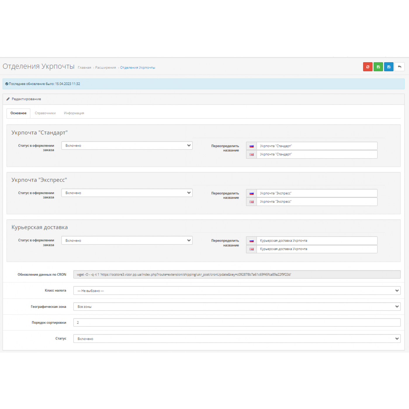
Task: Click the blue save icon button
Action: point(389,67)
